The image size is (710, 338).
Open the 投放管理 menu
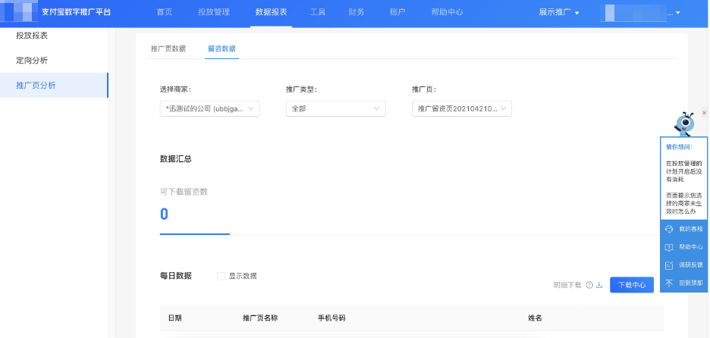214,12
